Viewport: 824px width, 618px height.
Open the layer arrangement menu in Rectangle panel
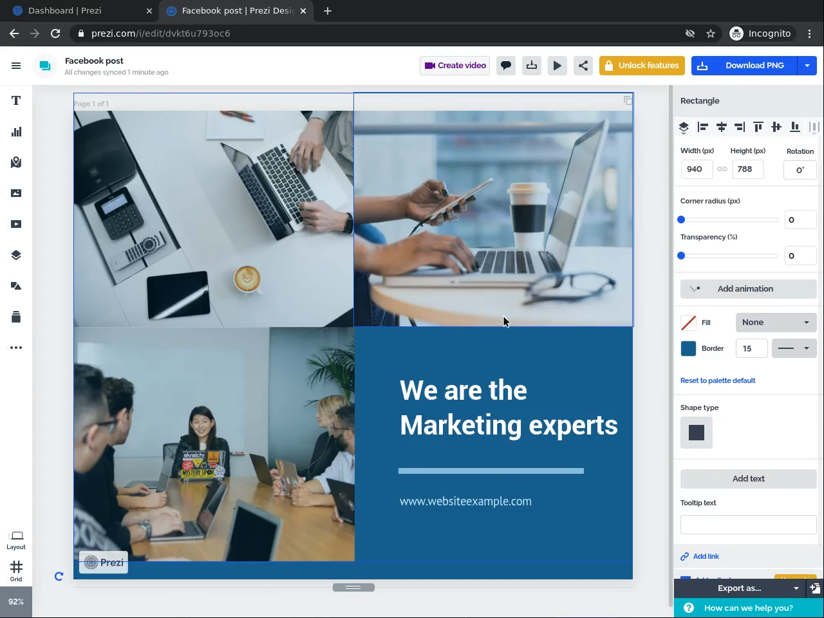pyautogui.click(x=684, y=127)
